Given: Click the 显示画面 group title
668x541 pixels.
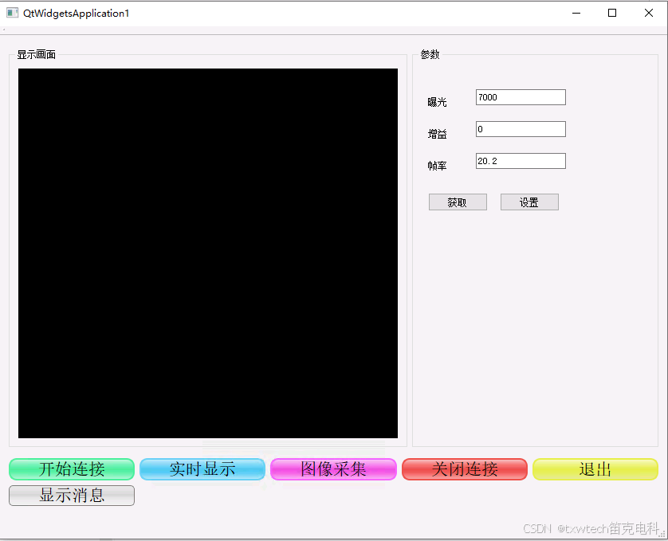Looking at the screenshot, I should pos(37,54).
